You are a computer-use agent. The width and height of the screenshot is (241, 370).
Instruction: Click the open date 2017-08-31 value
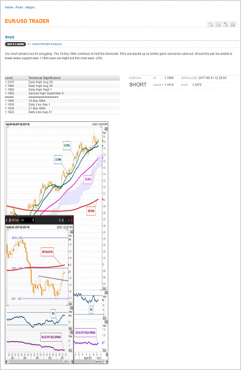click(x=213, y=78)
